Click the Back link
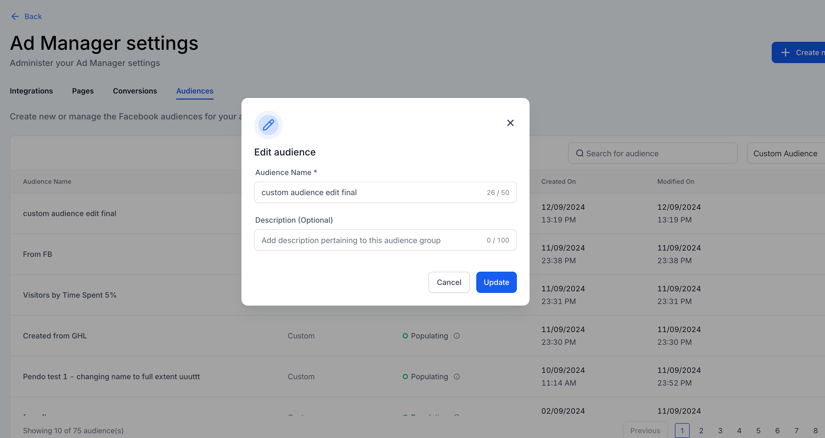Image resolution: width=825 pixels, height=438 pixels. pyautogui.click(x=33, y=16)
